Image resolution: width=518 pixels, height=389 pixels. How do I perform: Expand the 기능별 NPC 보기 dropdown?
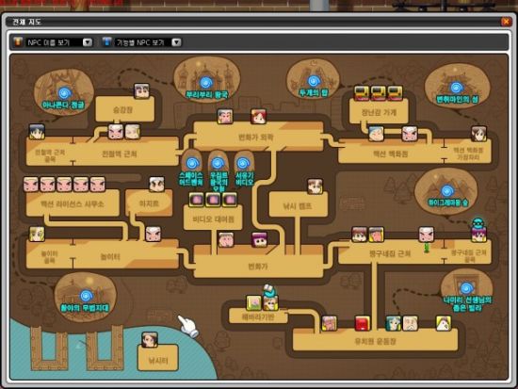coord(176,42)
